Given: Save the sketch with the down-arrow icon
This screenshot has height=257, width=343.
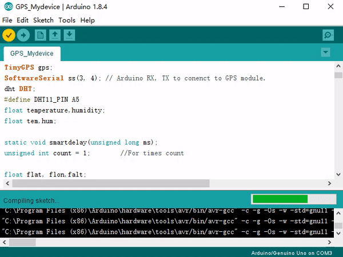Looking at the screenshot, I should coord(69,35).
